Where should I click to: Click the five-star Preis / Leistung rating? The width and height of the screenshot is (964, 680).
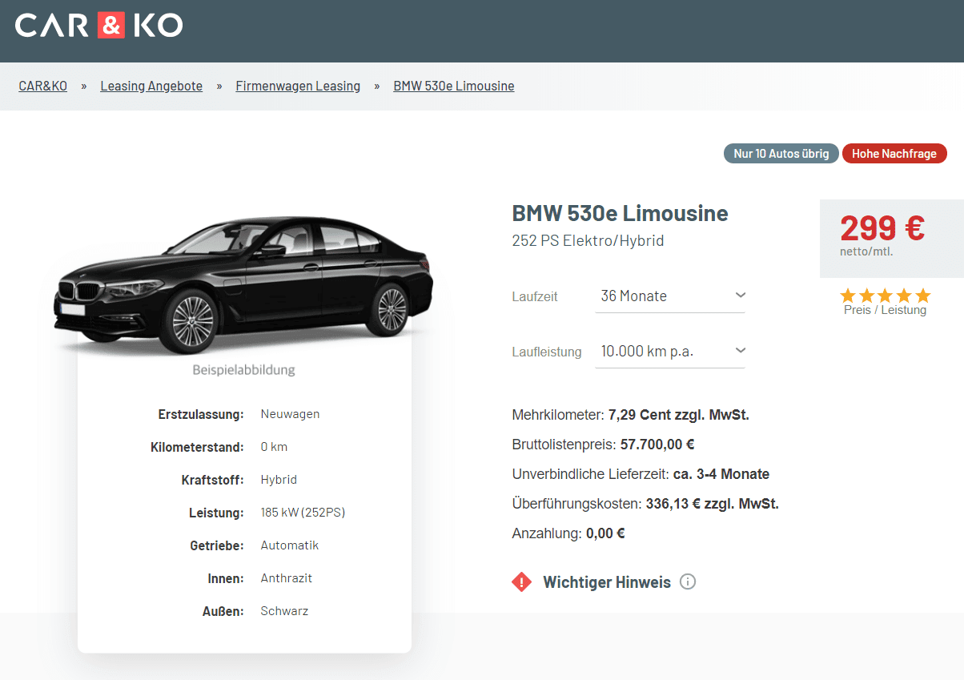pos(885,295)
